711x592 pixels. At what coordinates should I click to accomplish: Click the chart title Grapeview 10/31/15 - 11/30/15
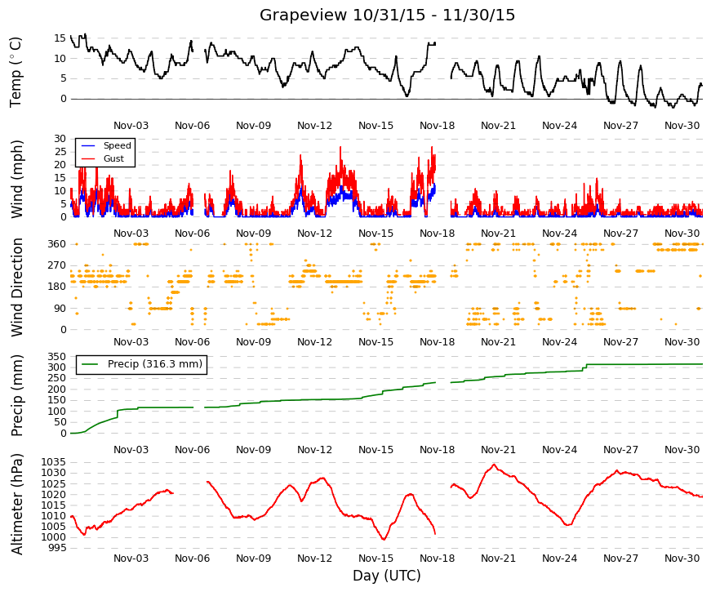[387, 15]
